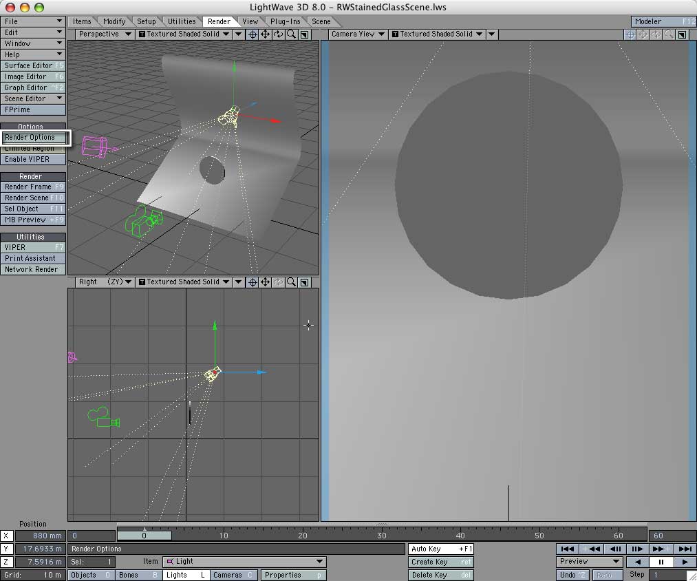Click the Create Key button
The image size is (697, 581).
pos(441,562)
